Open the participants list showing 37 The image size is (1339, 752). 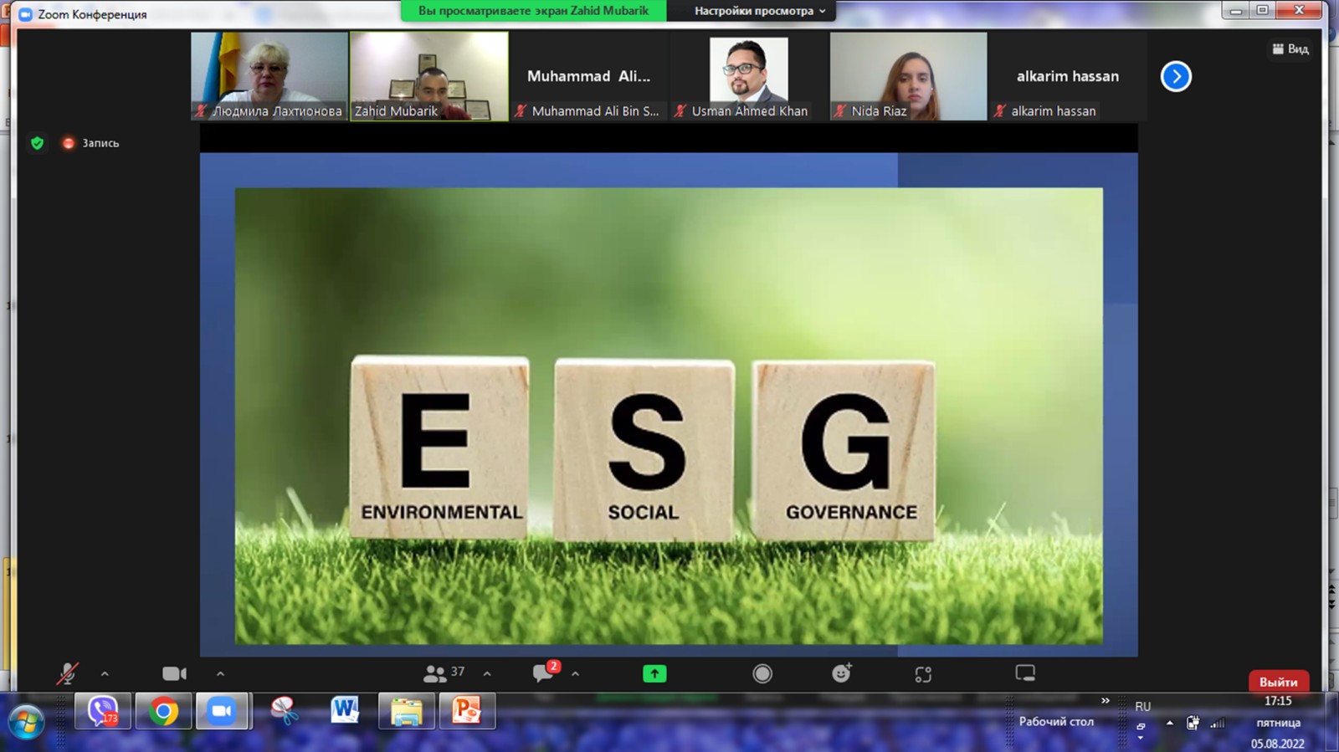tap(444, 673)
